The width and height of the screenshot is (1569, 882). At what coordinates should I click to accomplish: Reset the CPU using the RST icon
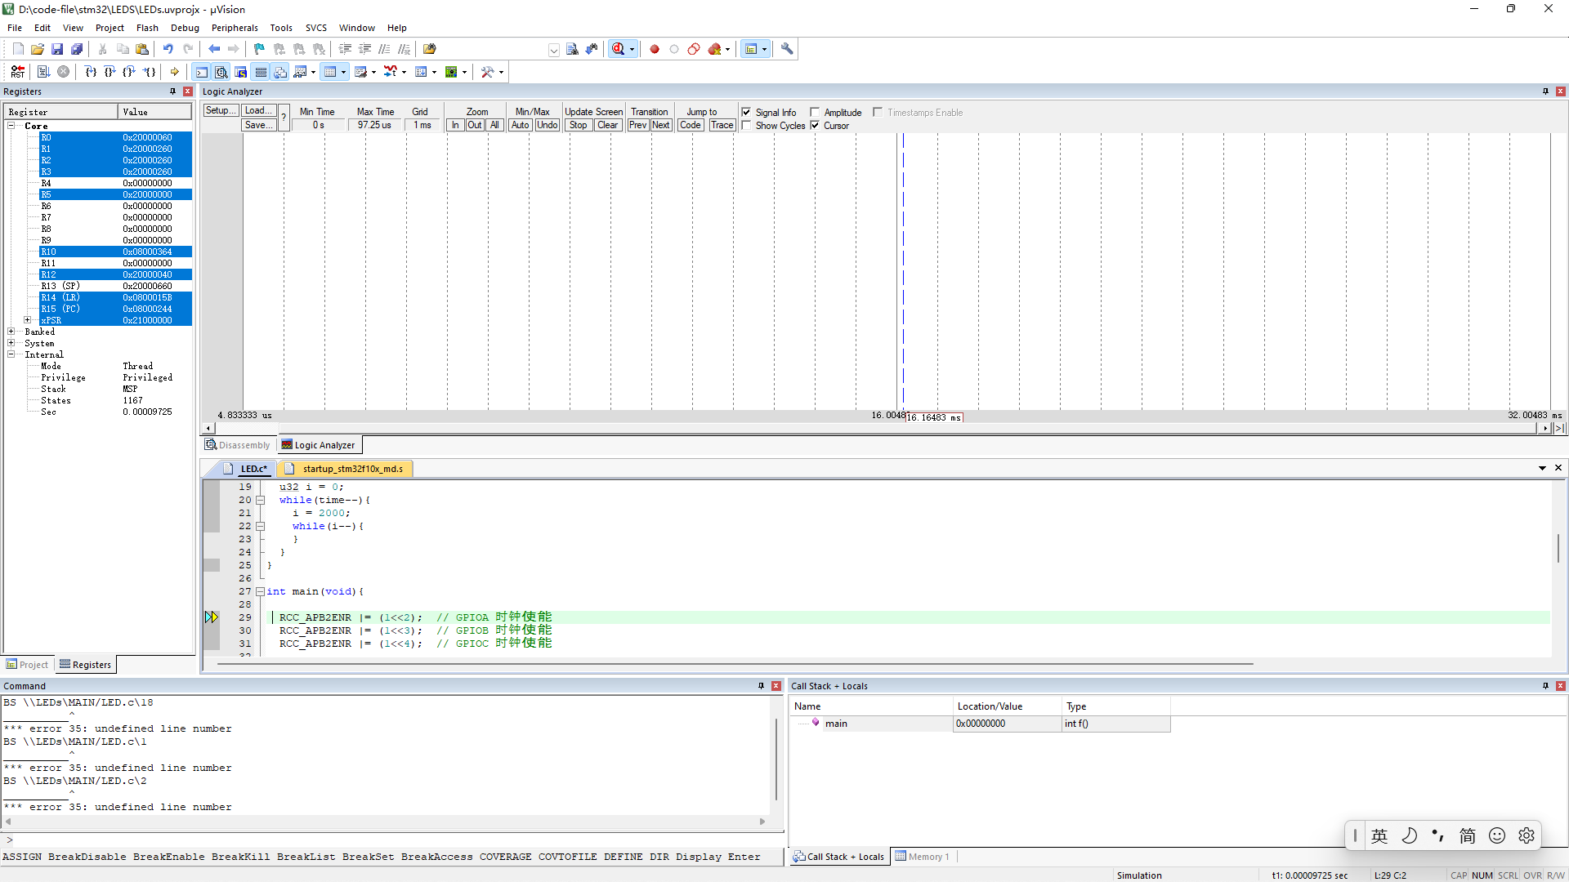(17, 72)
